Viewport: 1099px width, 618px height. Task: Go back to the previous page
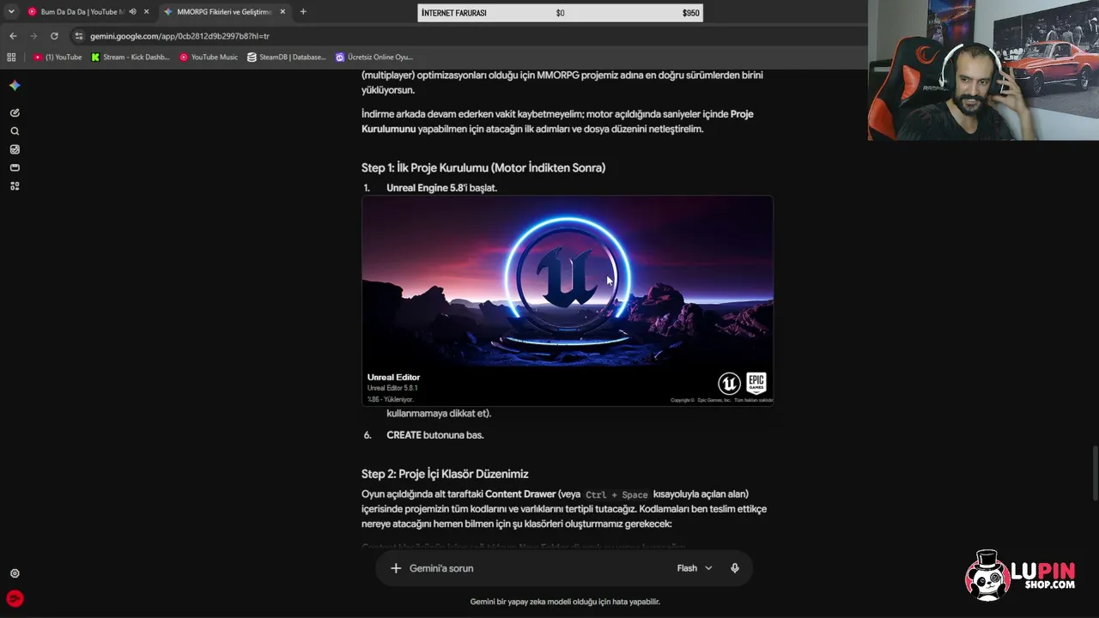[x=13, y=36]
